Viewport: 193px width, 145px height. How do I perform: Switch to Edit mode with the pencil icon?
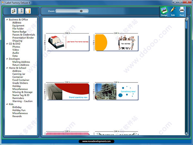pyautogui.click(x=173, y=12)
